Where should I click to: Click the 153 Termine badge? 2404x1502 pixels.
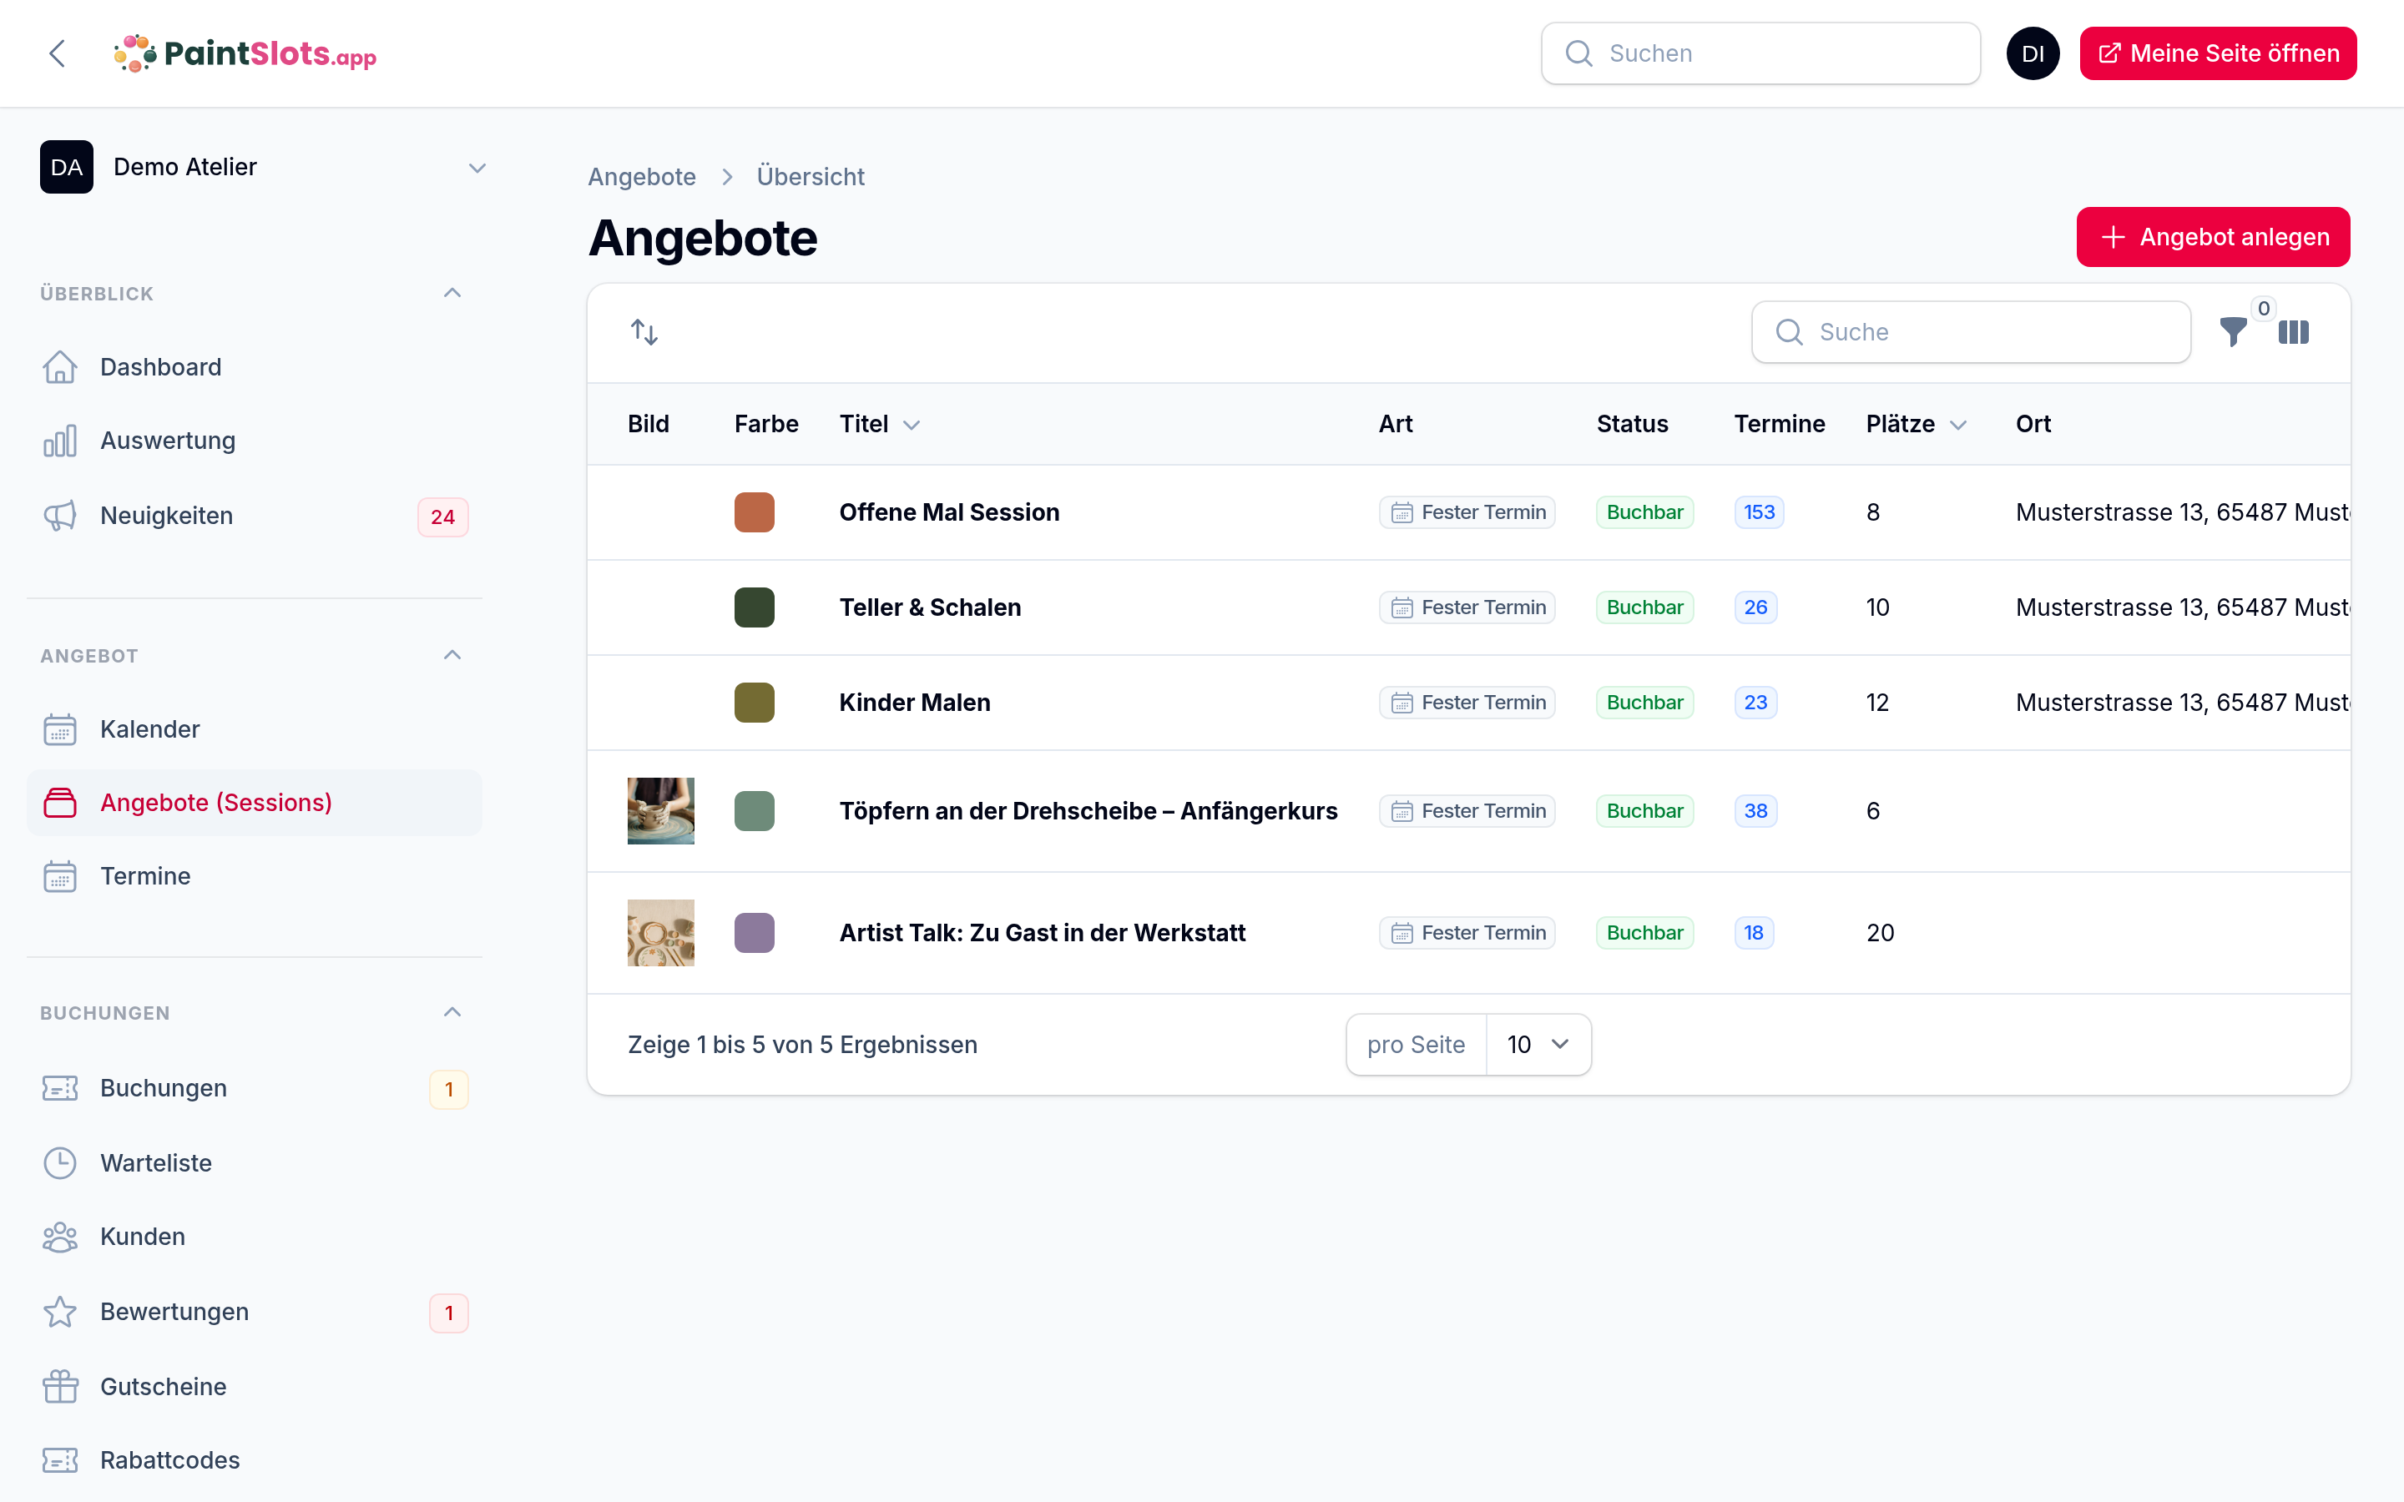[1760, 512]
